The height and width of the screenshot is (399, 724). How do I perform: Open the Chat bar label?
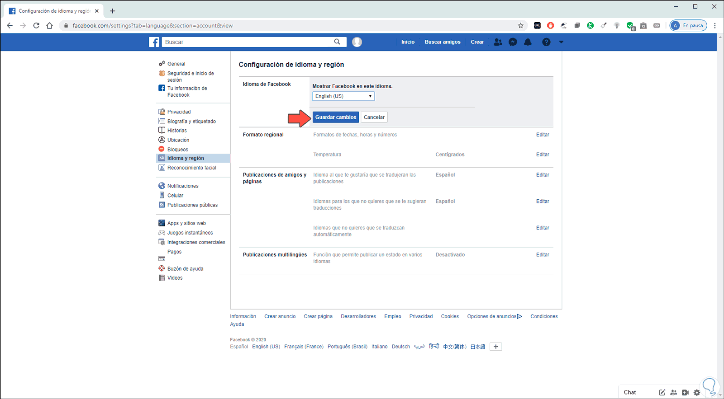(x=630, y=392)
